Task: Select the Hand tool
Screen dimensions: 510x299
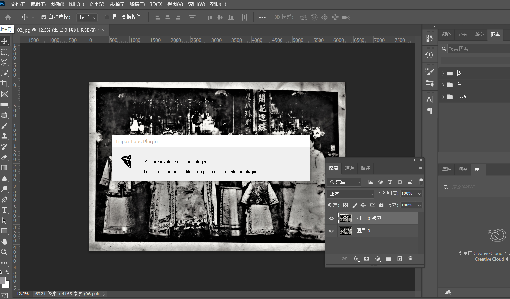Action: (x=5, y=242)
